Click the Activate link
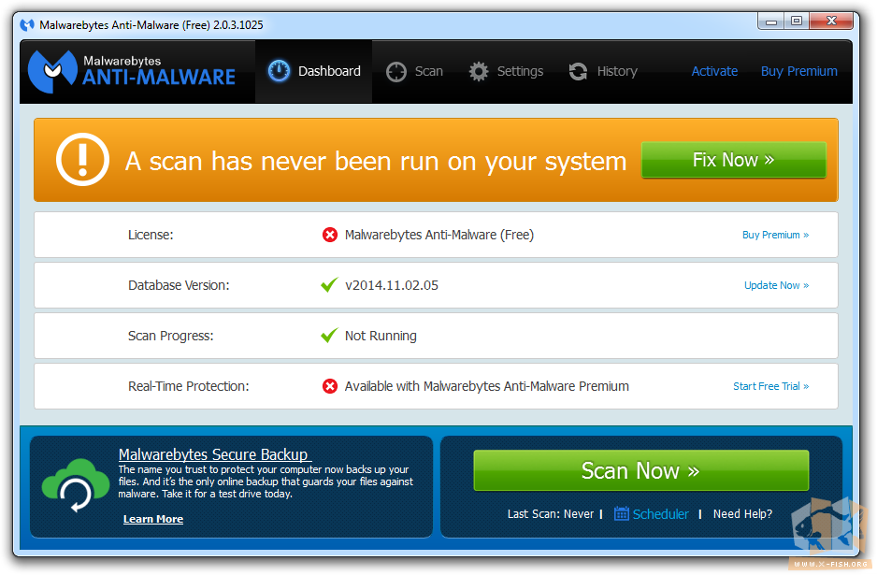The image size is (877, 575). pyautogui.click(x=714, y=71)
